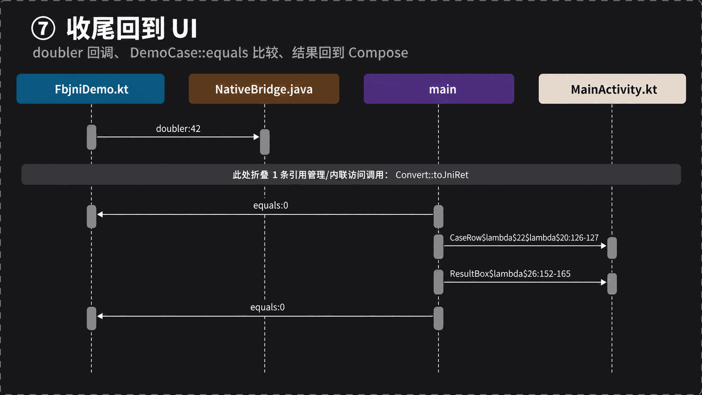The width and height of the screenshot is (702, 395).
Task: Expand the folded Convert::toJniRet call bar
Action: pos(351,174)
